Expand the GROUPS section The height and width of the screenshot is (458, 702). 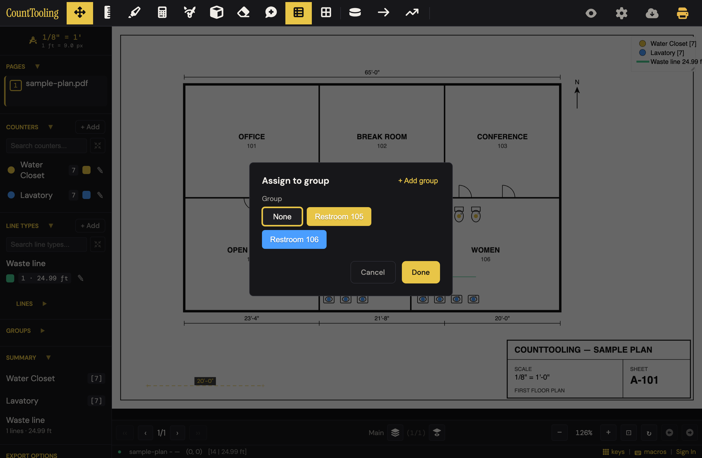pyautogui.click(x=42, y=331)
